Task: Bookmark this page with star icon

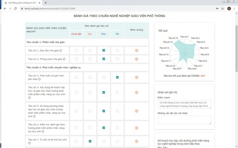Action: [223, 9]
